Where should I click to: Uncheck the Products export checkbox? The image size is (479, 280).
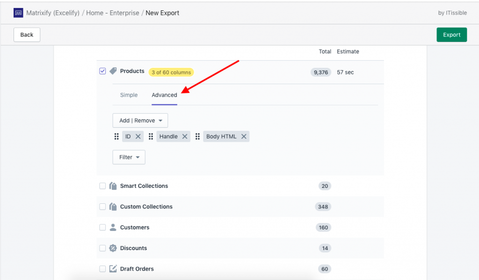click(102, 71)
